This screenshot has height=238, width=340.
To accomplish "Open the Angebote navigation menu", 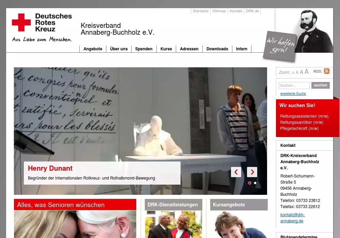I will 93,49.
